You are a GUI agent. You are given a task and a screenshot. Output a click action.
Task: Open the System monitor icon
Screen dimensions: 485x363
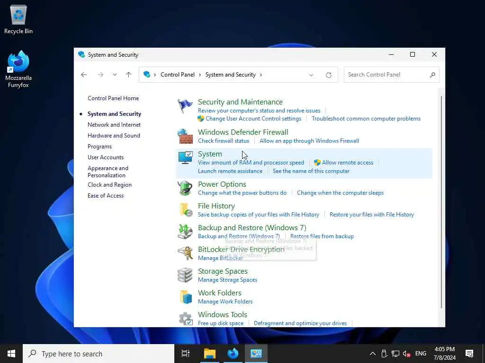pyautogui.click(x=186, y=158)
